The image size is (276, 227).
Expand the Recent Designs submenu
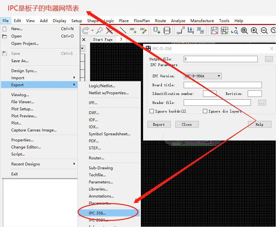(39, 164)
